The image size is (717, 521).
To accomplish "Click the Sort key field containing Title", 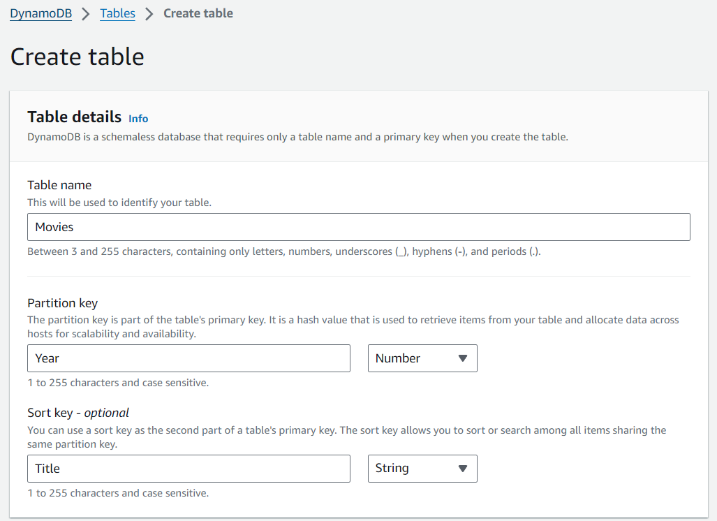I will tap(189, 469).
